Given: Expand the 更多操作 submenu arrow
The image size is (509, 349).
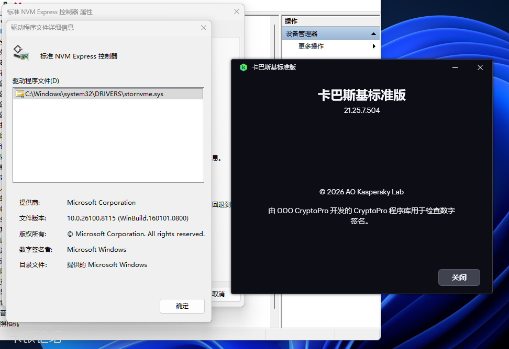Looking at the screenshot, I should (374, 46).
